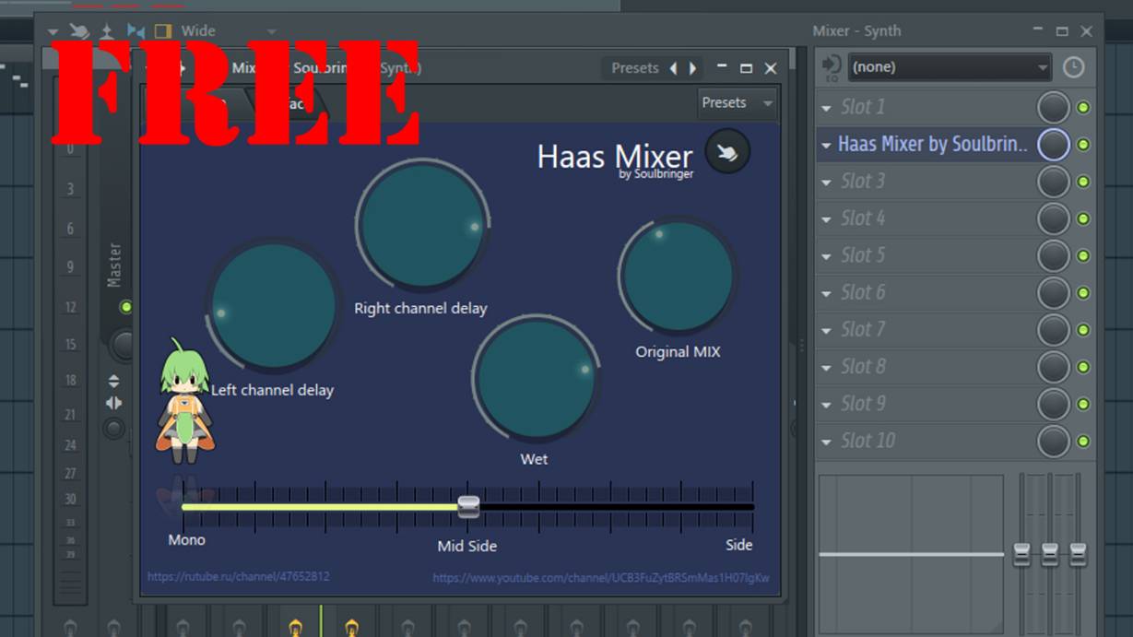This screenshot has height=637, width=1133.
Task: Open Slot 5 dropdown arrow
Action: 826,256
